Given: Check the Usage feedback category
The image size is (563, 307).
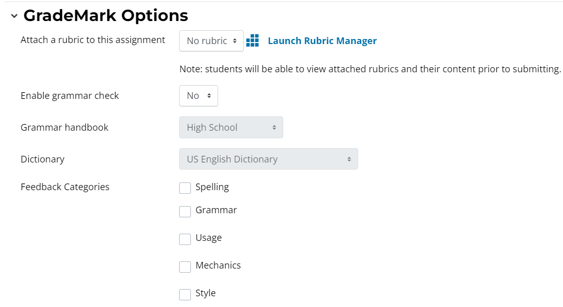Looking at the screenshot, I should [x=185, y=239].
